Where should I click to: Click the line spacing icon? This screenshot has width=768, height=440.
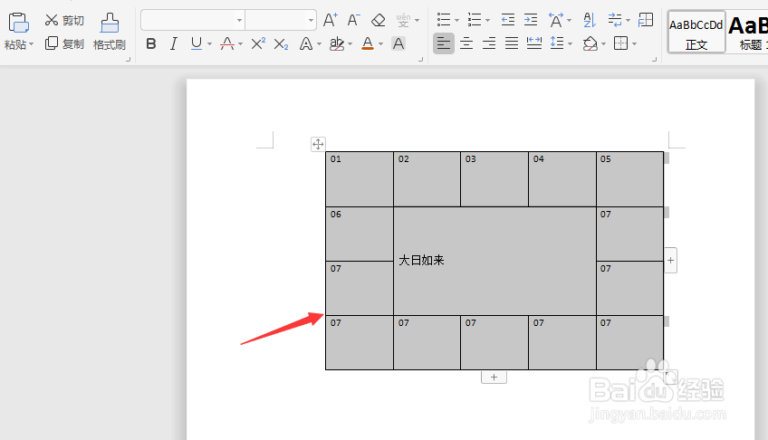(x=557, y=43)
